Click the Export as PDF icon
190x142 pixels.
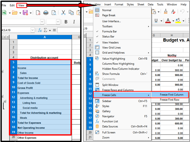(38, 12)
